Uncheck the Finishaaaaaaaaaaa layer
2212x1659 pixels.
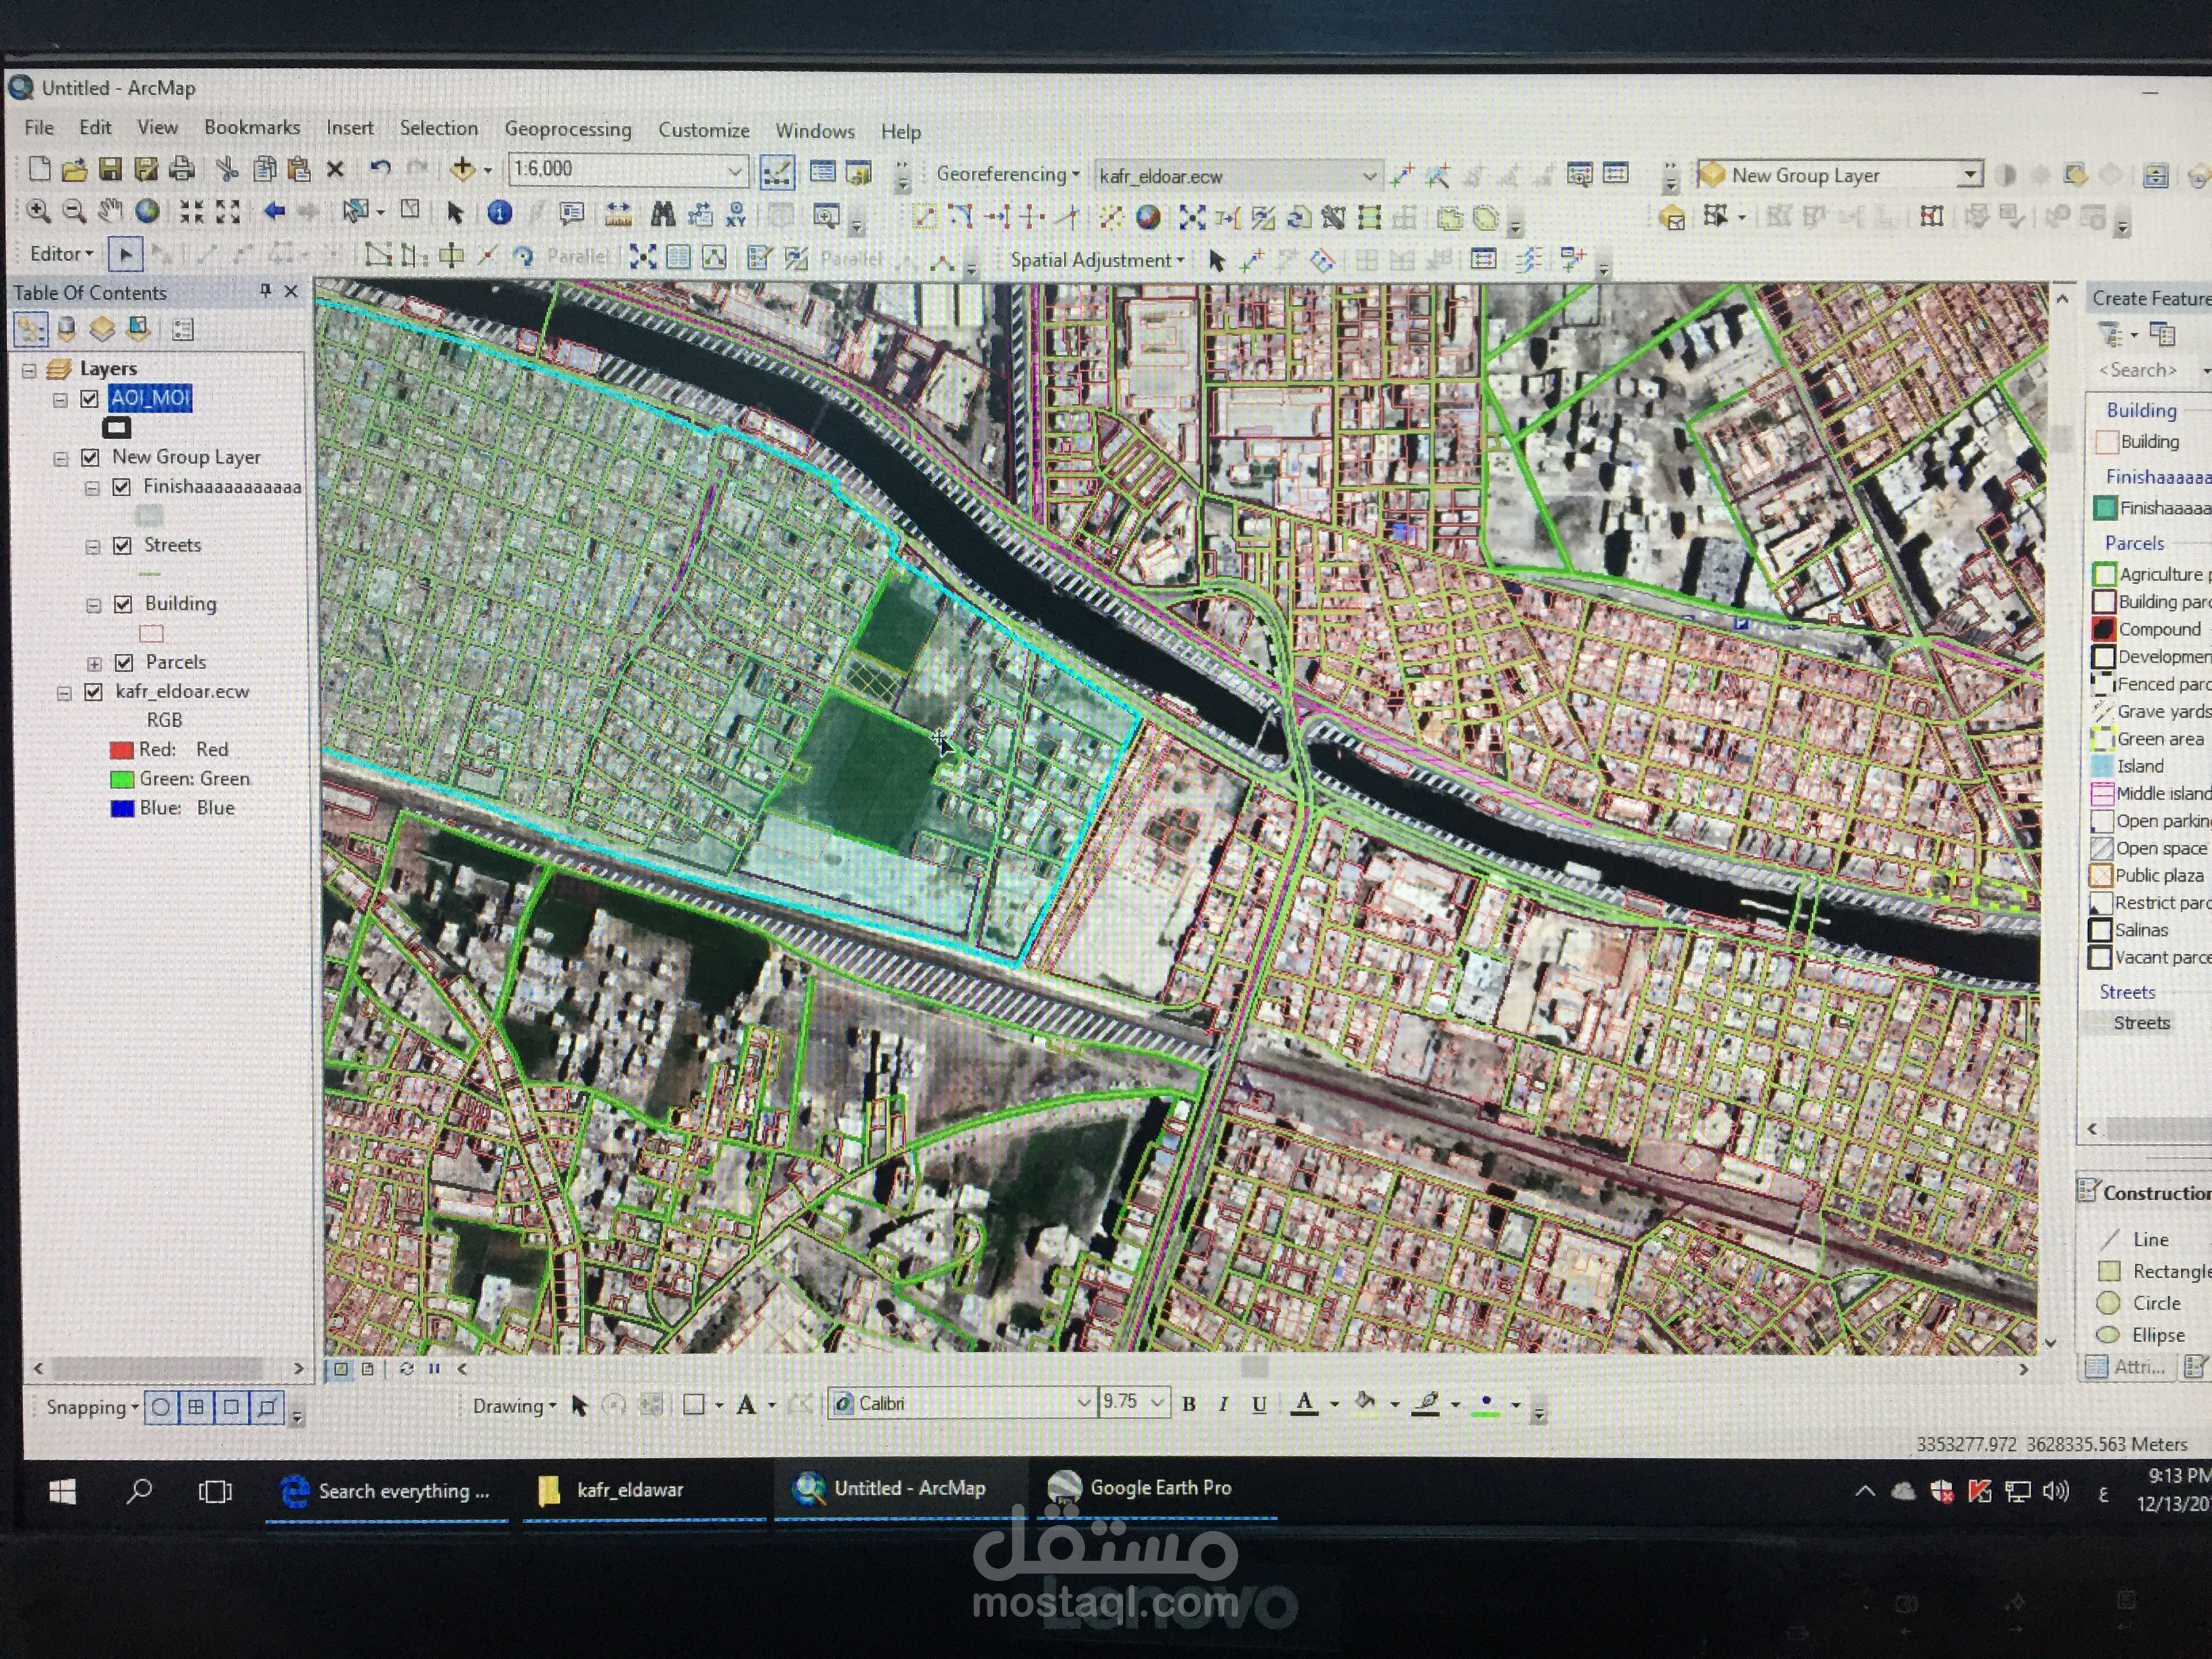coord(122,487)
